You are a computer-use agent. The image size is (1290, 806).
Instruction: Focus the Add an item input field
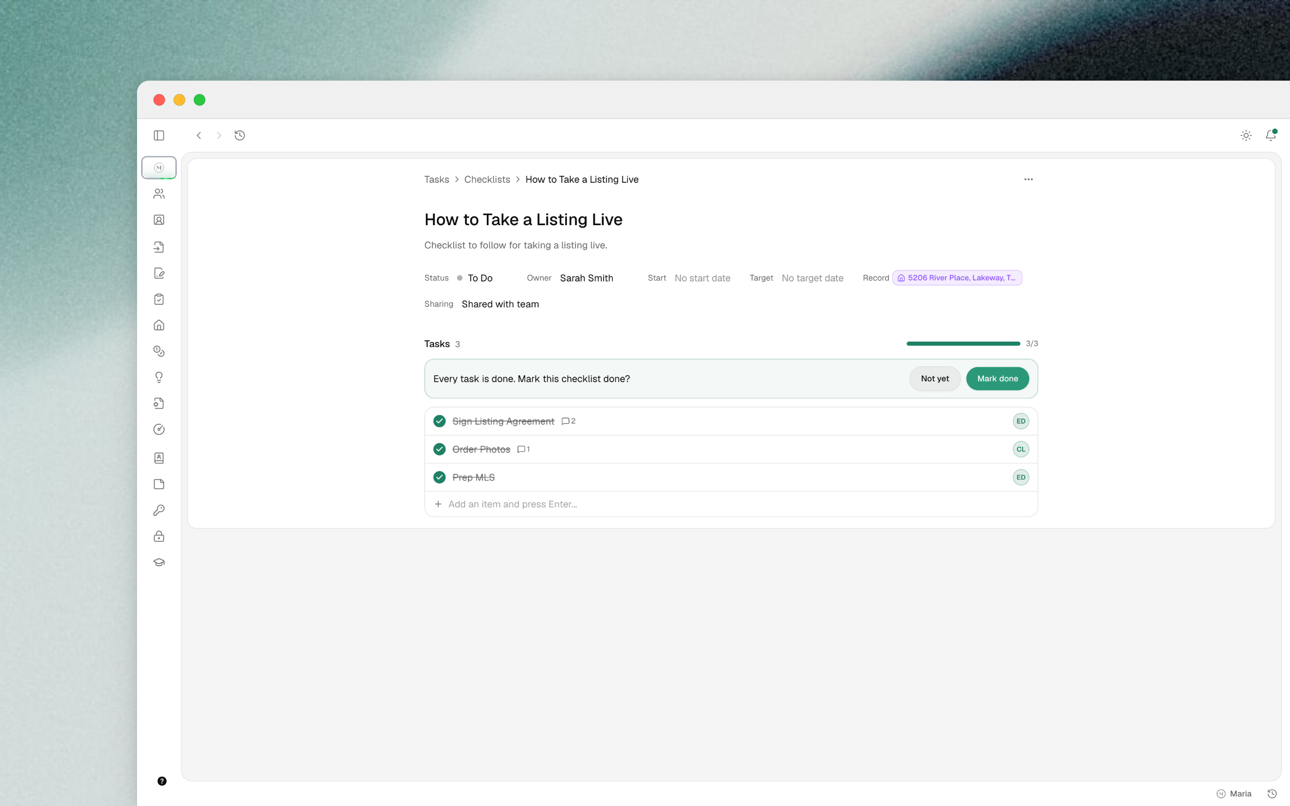click(x=731, y=504)
